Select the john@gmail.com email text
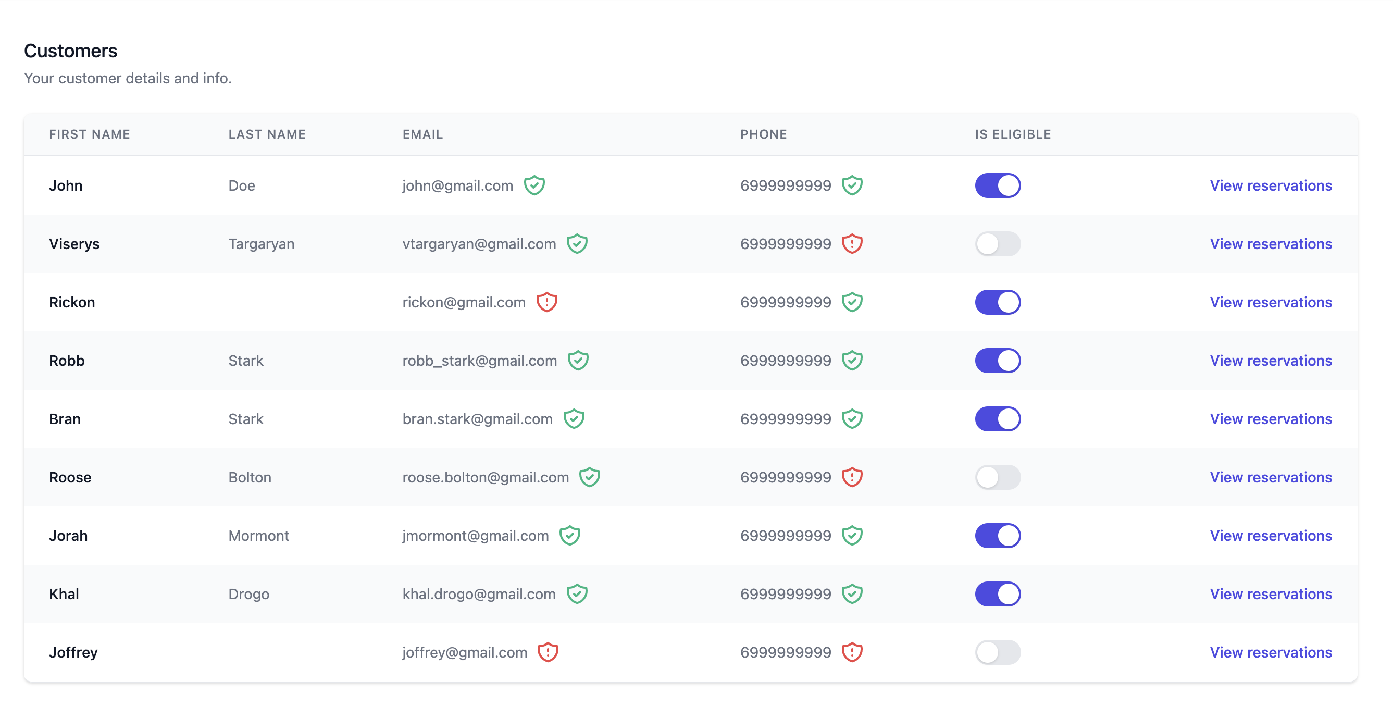Screen dimensions: 1393x718 coord(457,186)
